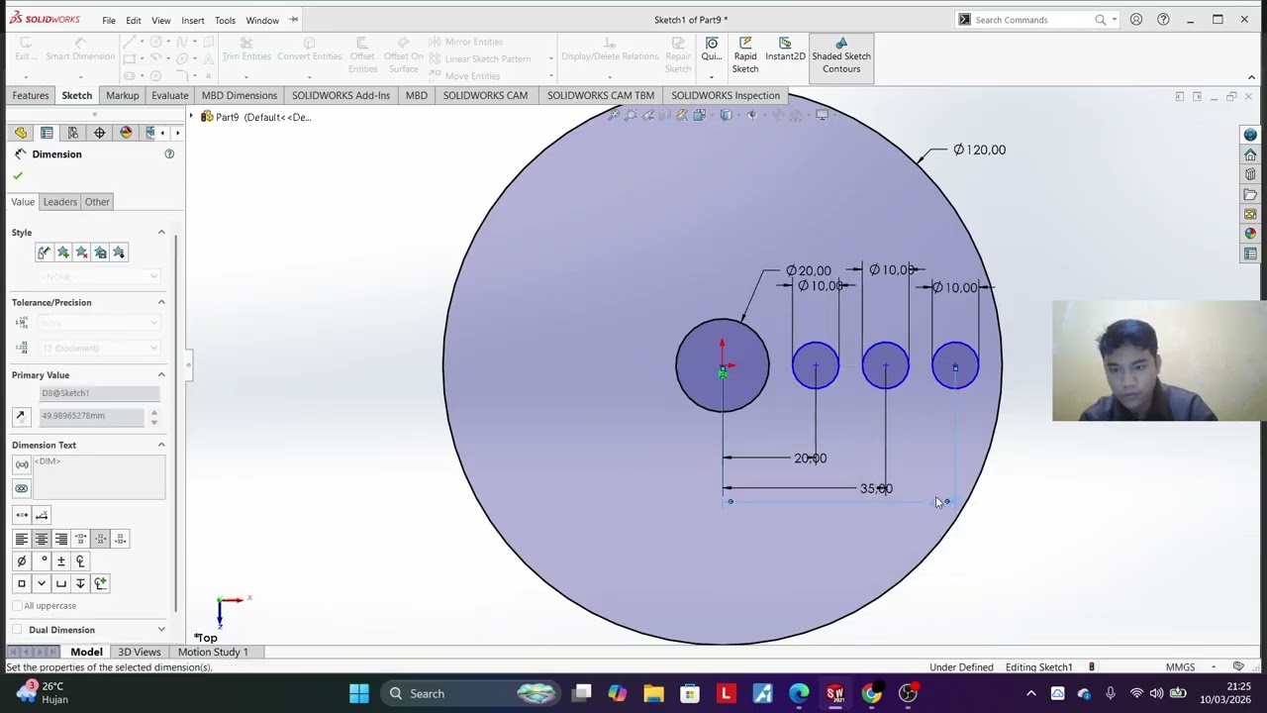
Task: Select left justify for dimension text
Action: click(21, 539)
